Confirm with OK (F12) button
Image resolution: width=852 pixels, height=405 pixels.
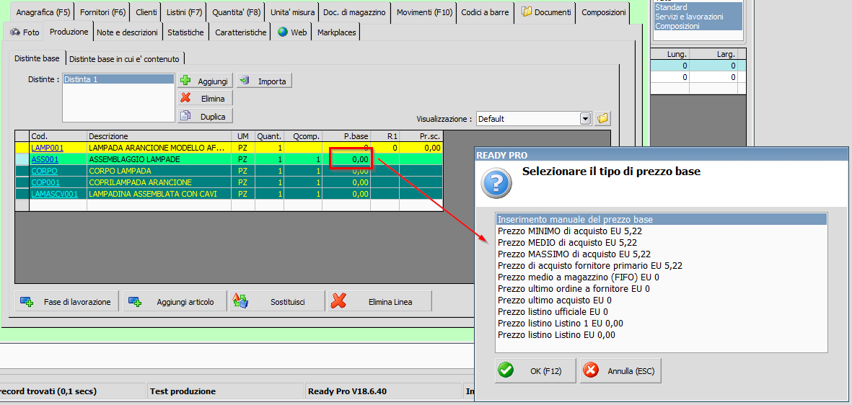point(535,371)
